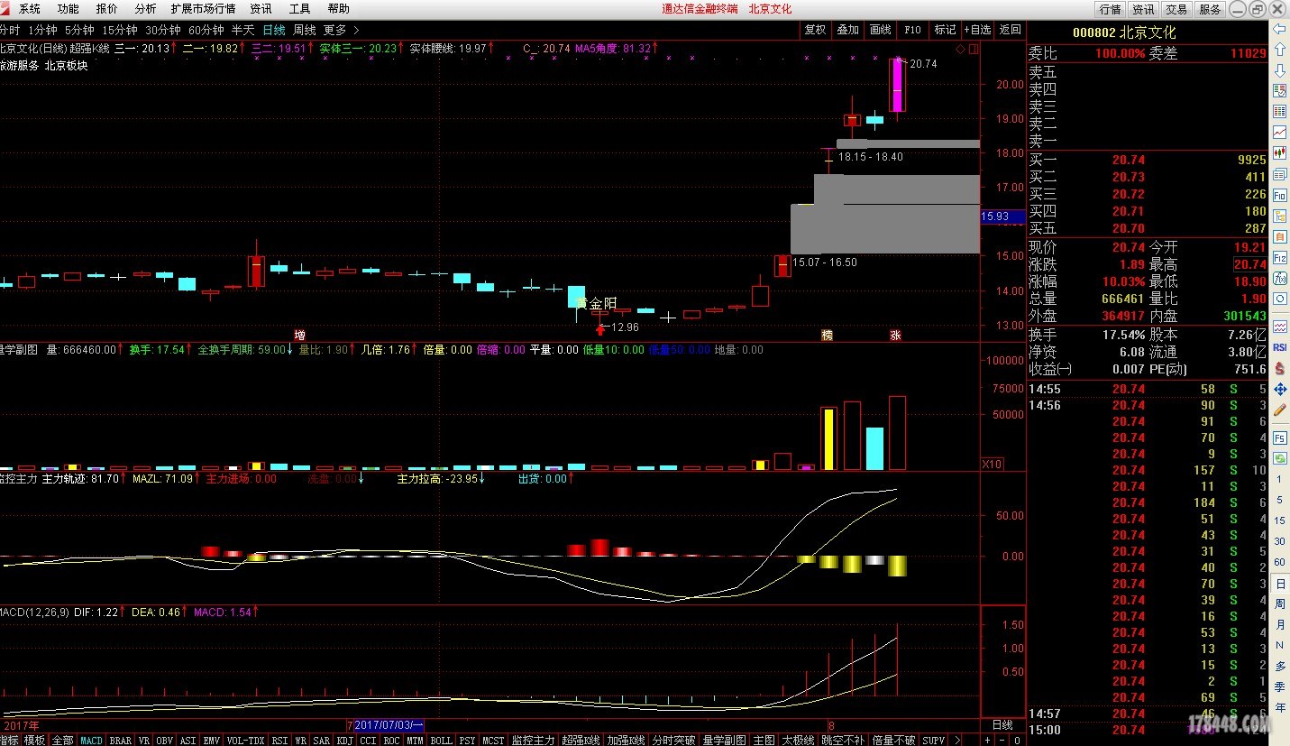The width and height of the screenshot is (1290, 746).
Task: Open the 功能 menu
Action: point(69,9)
